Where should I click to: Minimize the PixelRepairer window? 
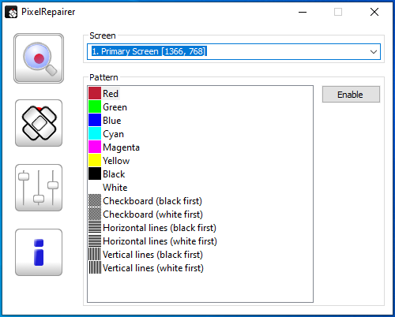click(303, 12)
